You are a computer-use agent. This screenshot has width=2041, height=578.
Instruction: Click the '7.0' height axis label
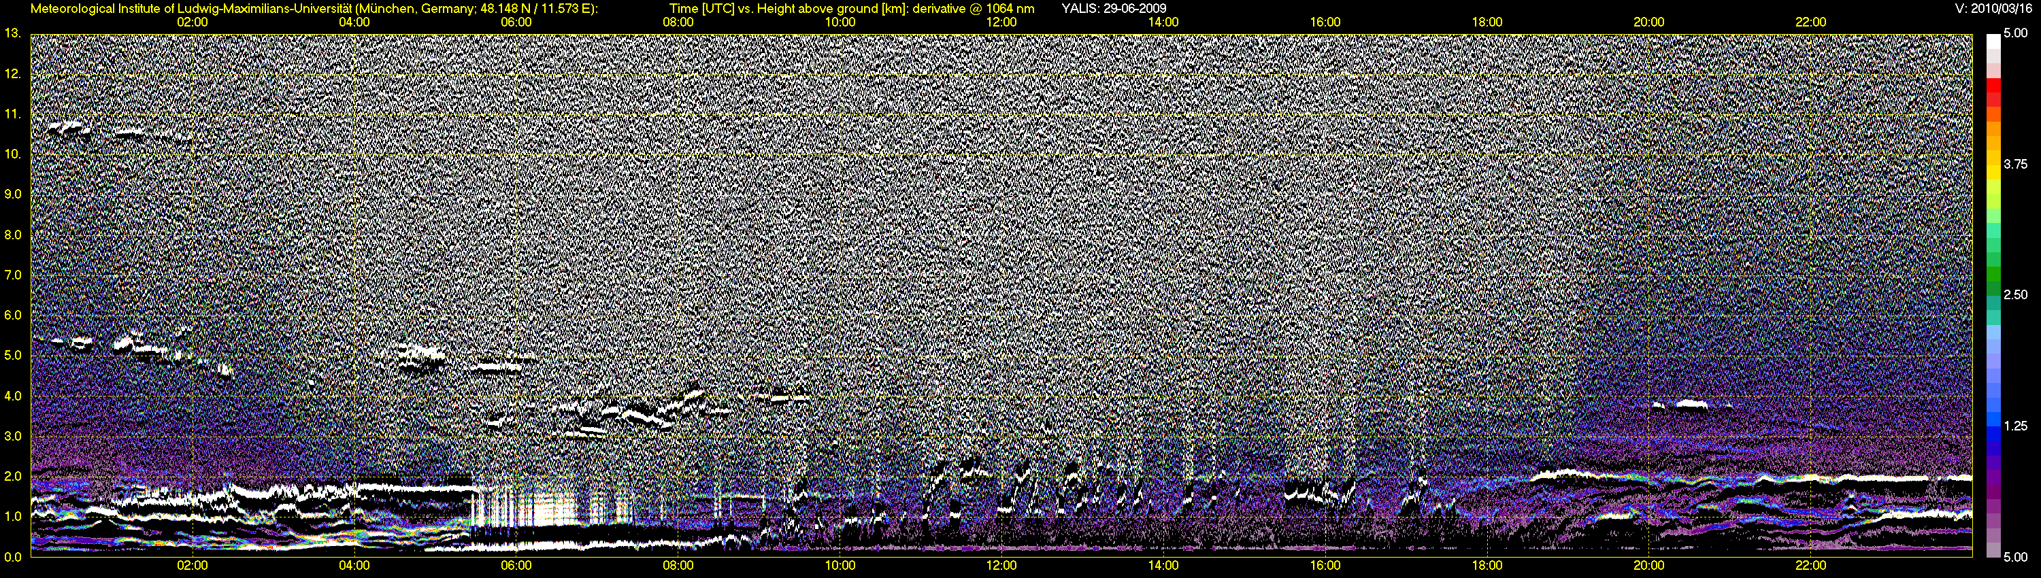pos(12,275)
